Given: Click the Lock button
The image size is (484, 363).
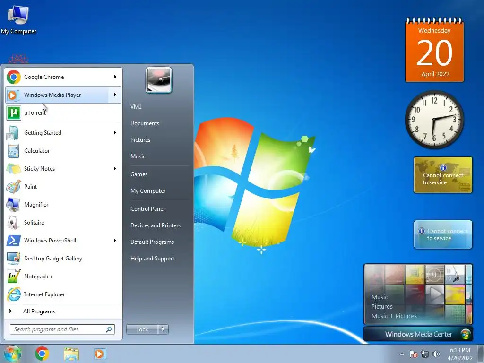Looking at the screenshot, I should 142,329.
